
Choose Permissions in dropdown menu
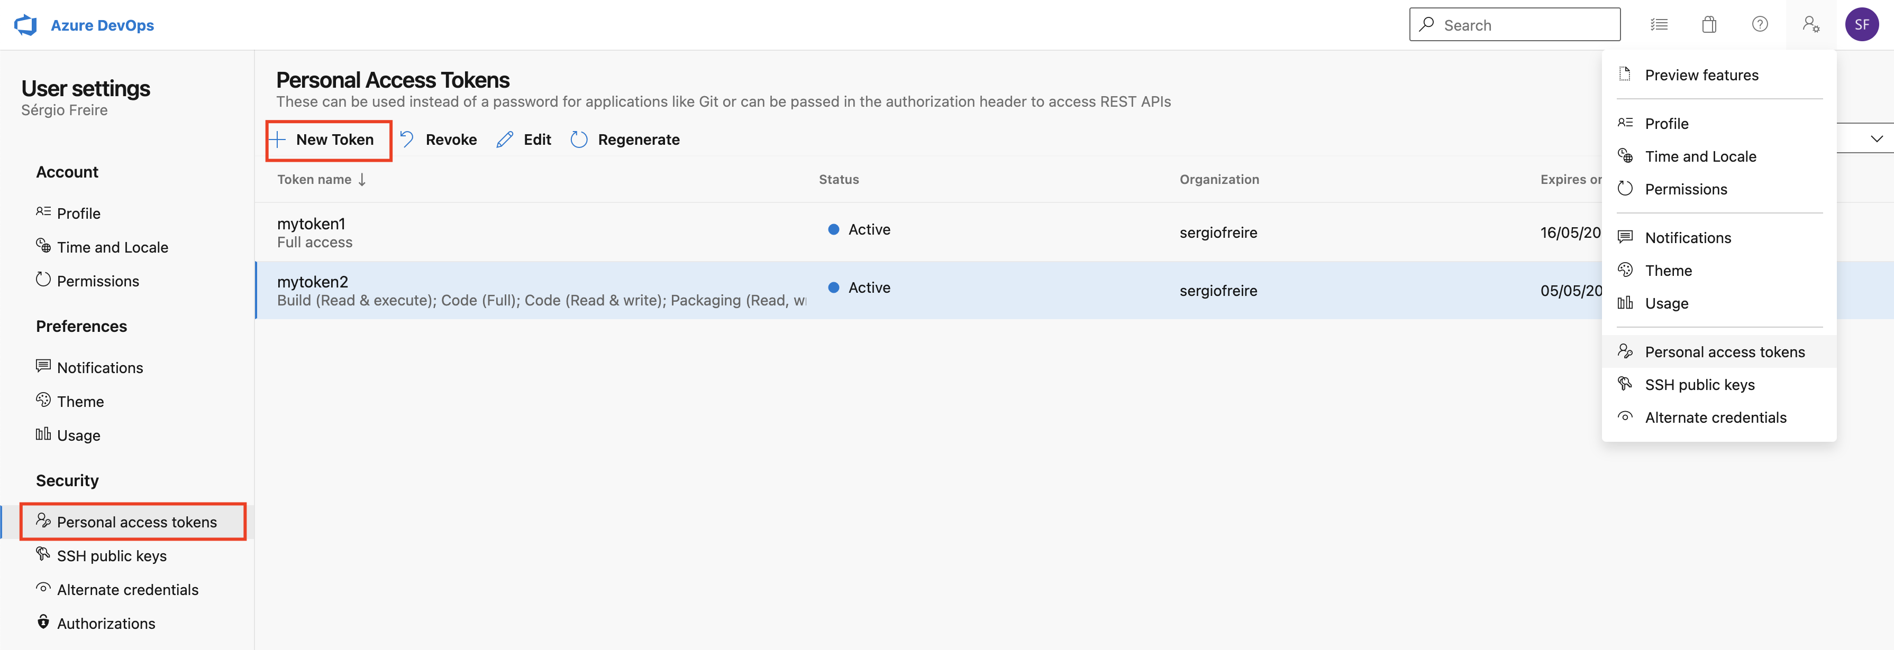pos(1719,190)
